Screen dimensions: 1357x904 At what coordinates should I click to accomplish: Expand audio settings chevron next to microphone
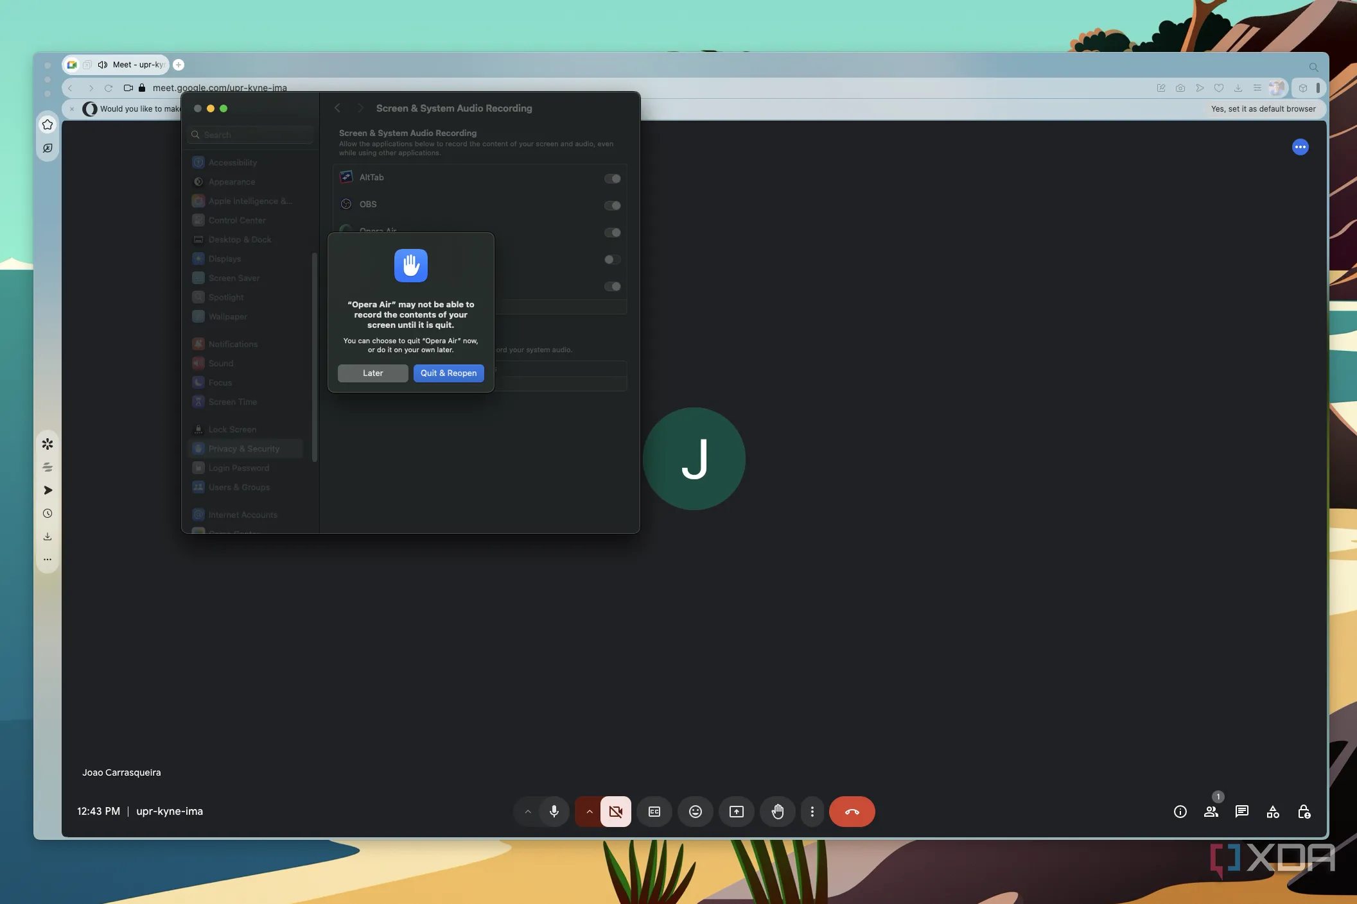[528, 812]
